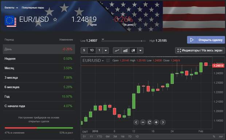Screen dimensions: 226x140
Task: Choose the candlestick chart icon
Action: point(133,50)
